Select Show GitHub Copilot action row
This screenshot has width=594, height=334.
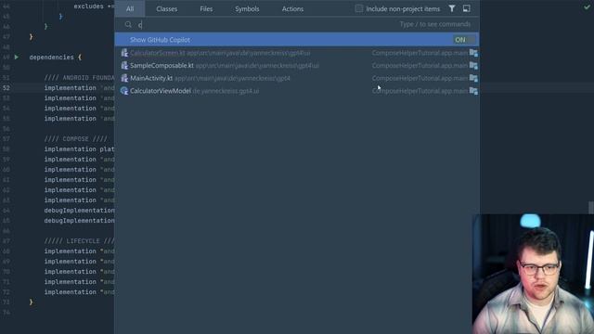tap(297, 40)
